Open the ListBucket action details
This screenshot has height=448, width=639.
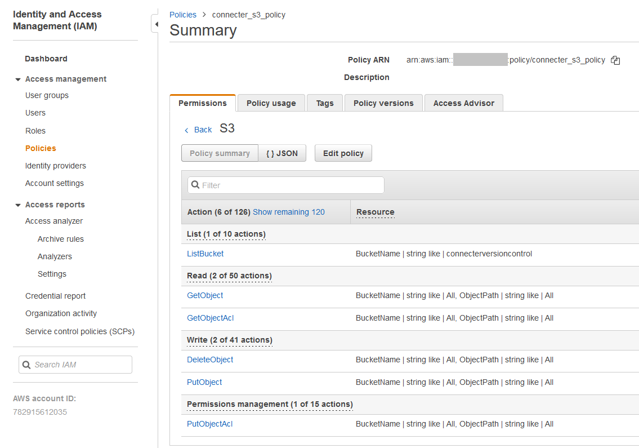(x=205, y=254)
